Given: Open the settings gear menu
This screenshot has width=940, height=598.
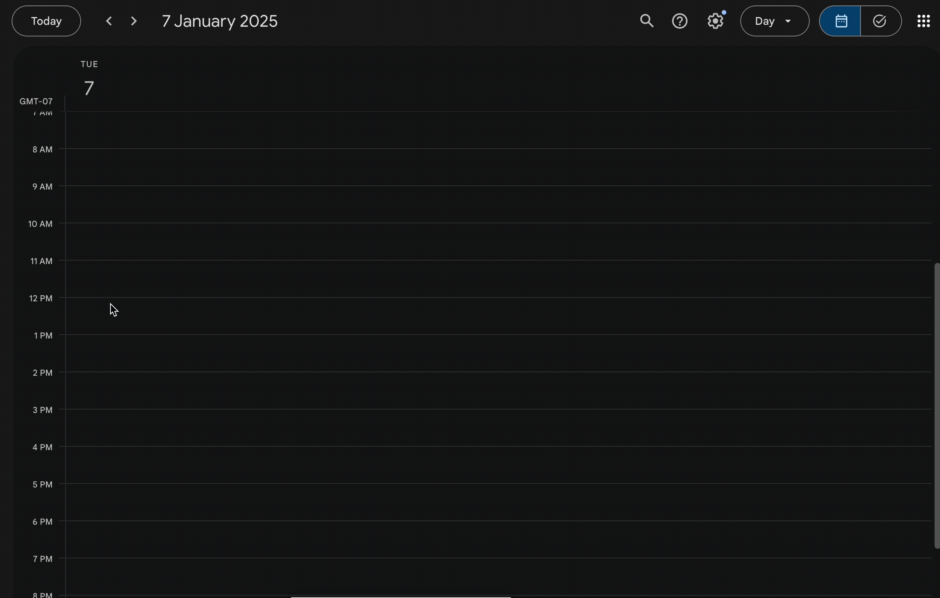Looking at the screenshot, I should pyautogui.click(x=715, y=21).
